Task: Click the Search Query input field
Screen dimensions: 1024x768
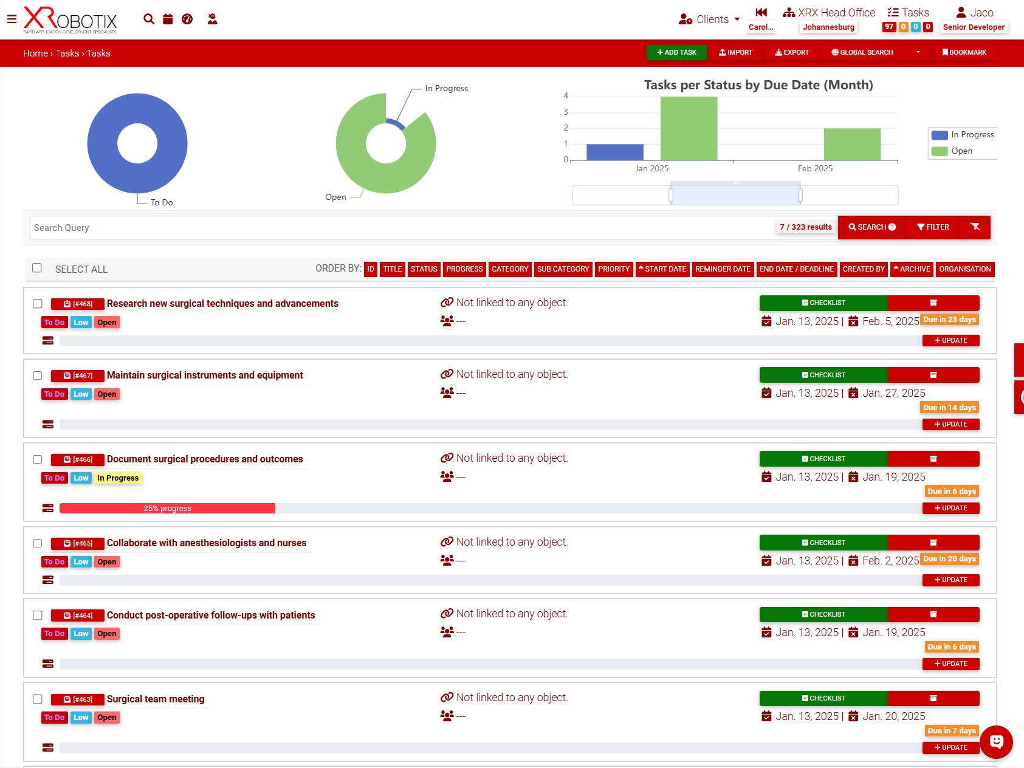Action: click(401, 228)
